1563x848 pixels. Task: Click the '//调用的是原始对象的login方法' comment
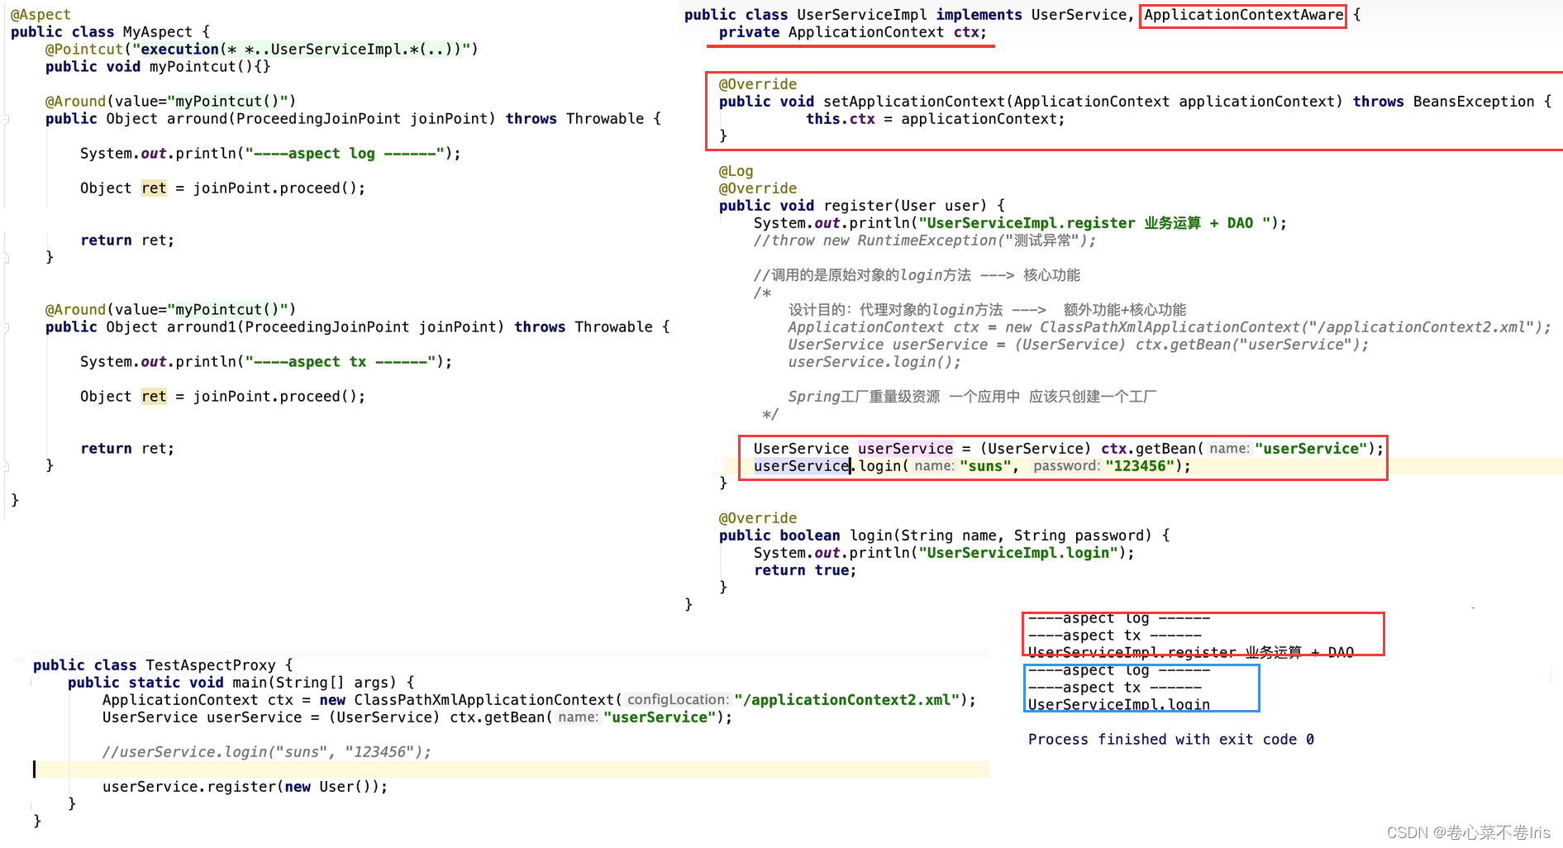pyautogui.click(x=917, y=275)
